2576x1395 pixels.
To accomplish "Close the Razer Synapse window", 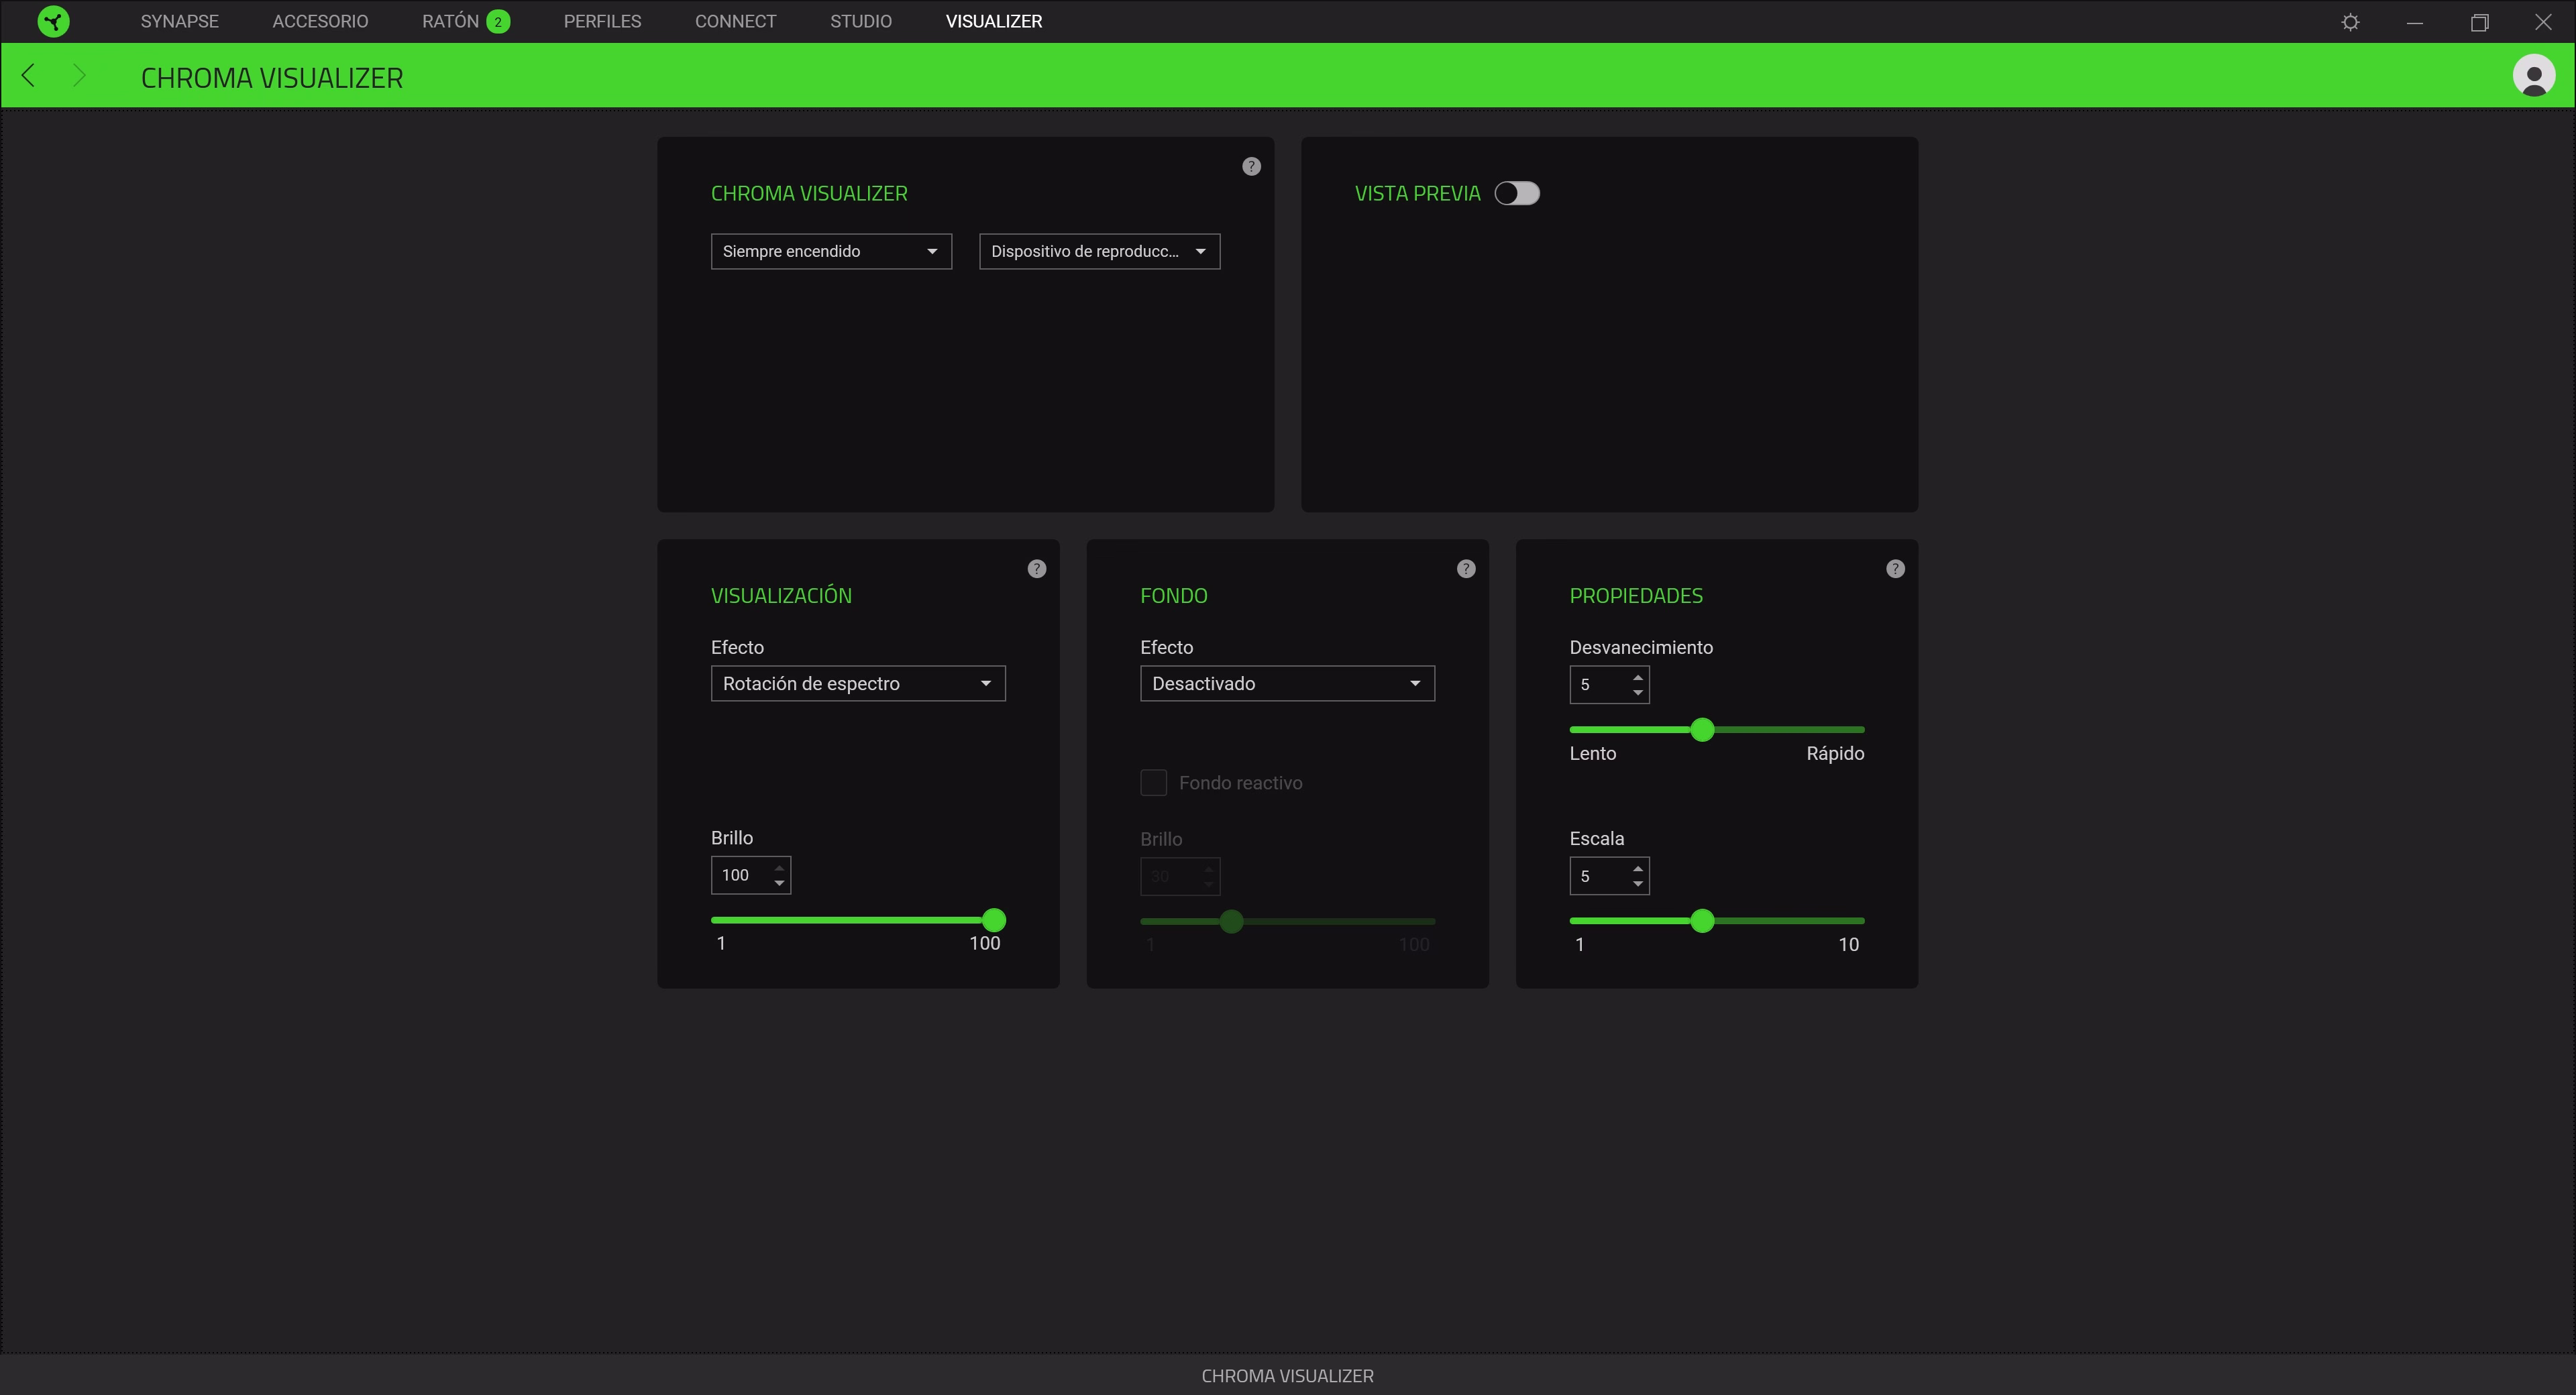I will point(2543,22).
